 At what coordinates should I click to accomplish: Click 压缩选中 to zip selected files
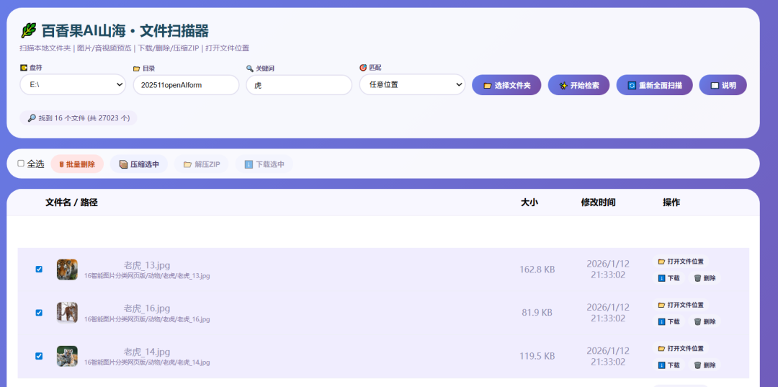(x=139, y=164)
